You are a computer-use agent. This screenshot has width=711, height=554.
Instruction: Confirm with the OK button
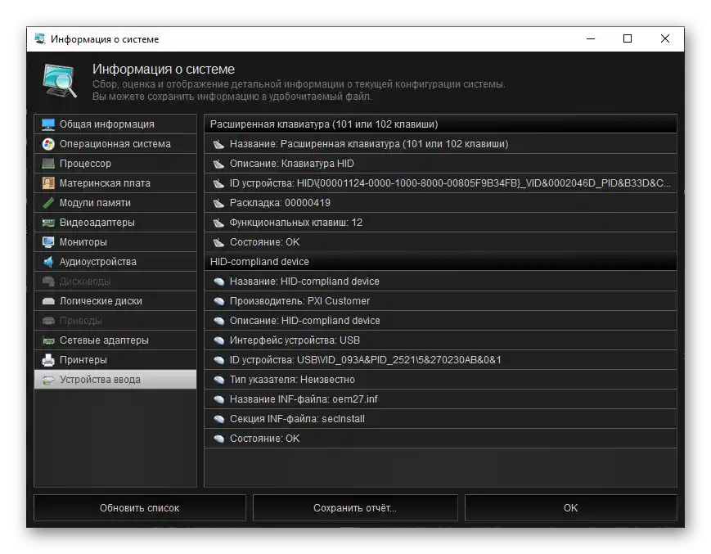(571, 508)
